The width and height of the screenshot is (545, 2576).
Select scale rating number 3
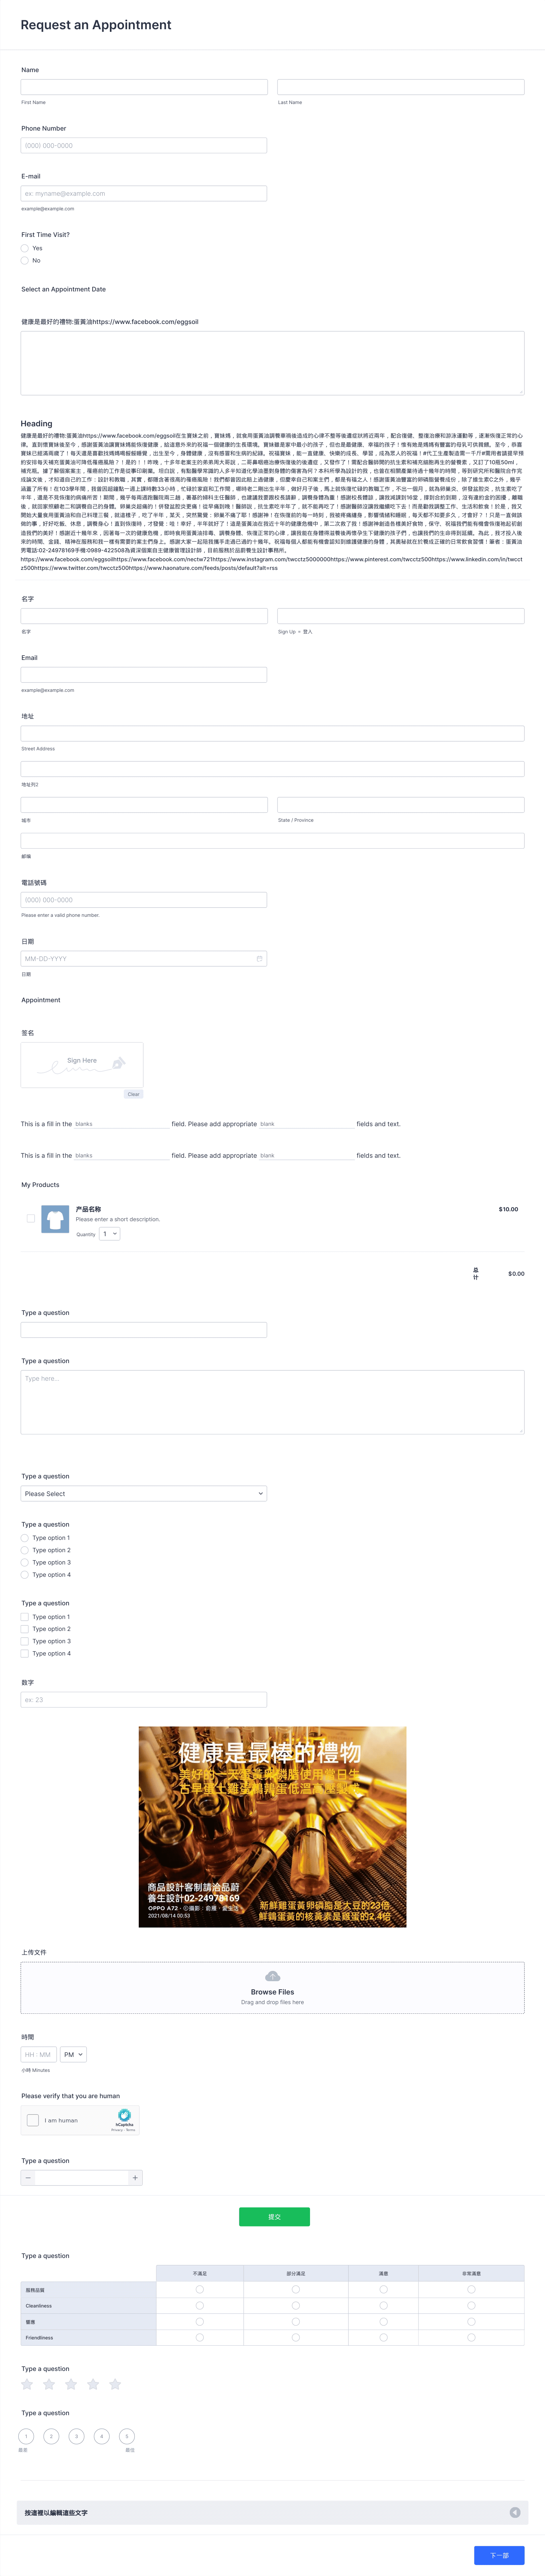tap(76, 2436)
